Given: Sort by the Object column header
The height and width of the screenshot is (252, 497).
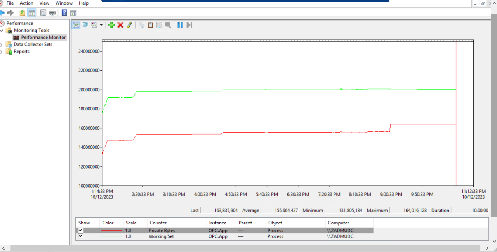Looking at the screenshot, I should 295,223.
